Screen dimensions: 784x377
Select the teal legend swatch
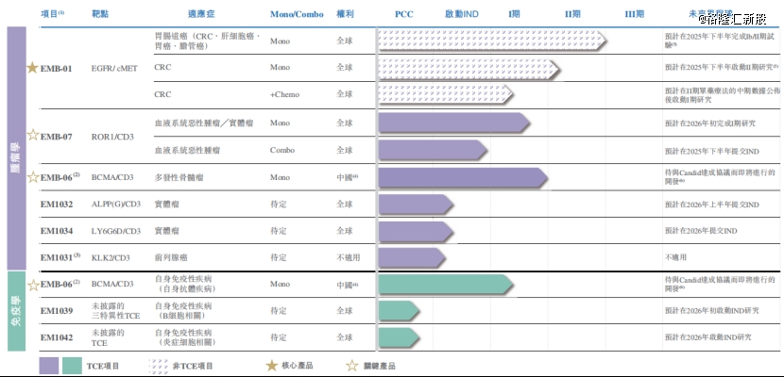(72, 366)
